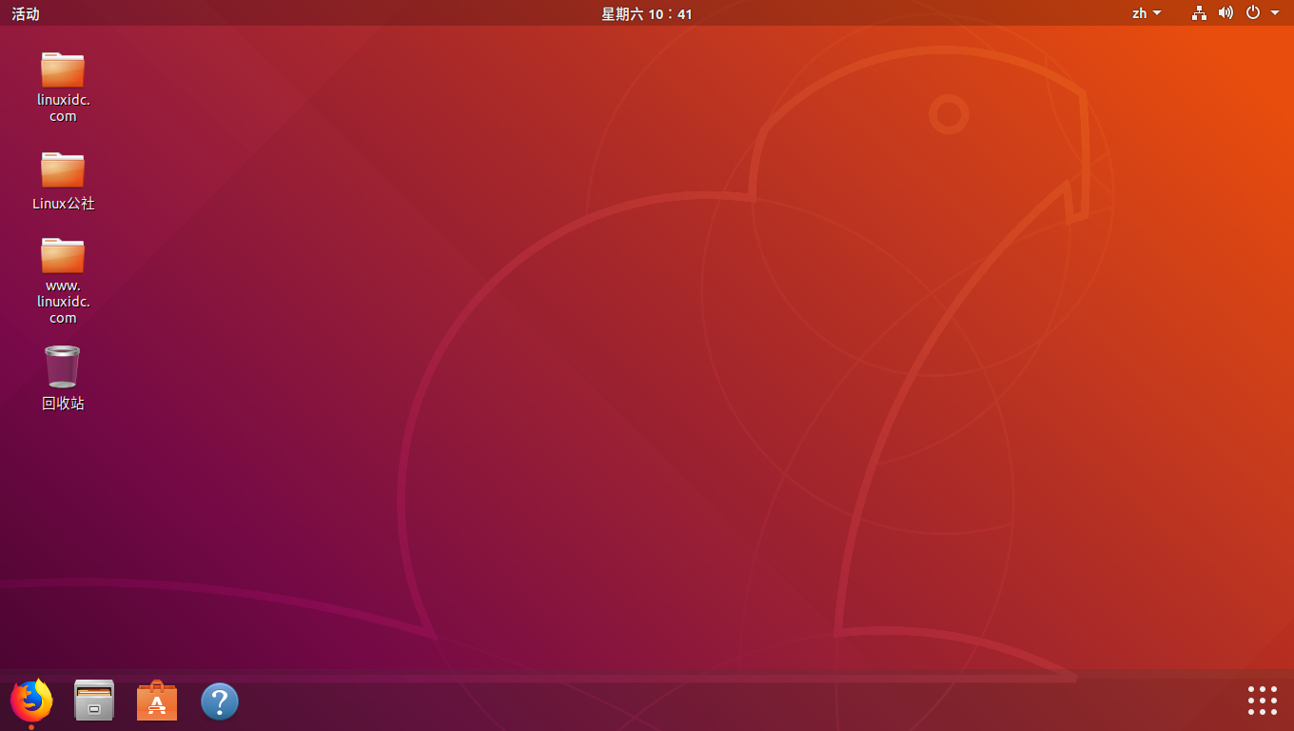
Task: Click the Linux公社 label text
Action: click(63, 204)
